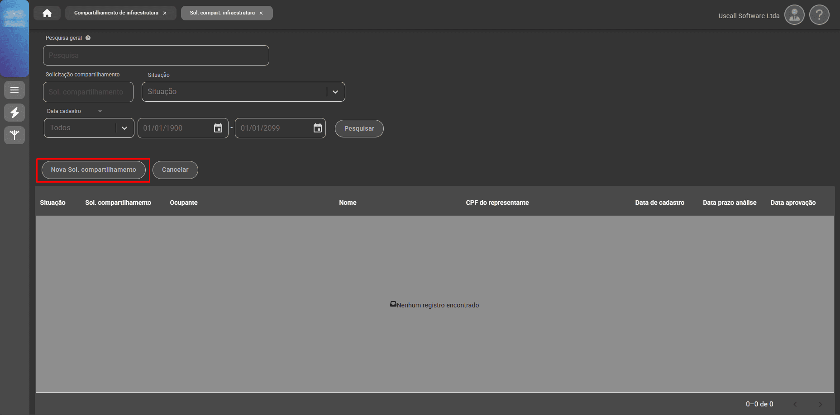The image size is (840, 415).
Task: Close the Compartilhamento de infraestrutura tab
Action: coord(165,13)
